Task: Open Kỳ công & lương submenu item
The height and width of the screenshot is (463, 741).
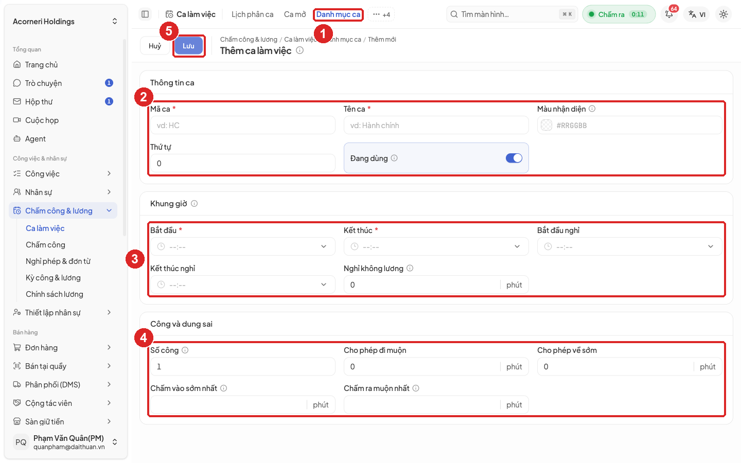Action: pos(53,278)
